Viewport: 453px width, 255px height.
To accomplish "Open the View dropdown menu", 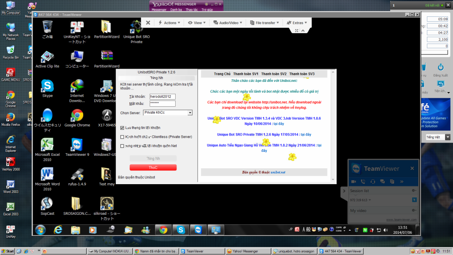I will 197,23.
